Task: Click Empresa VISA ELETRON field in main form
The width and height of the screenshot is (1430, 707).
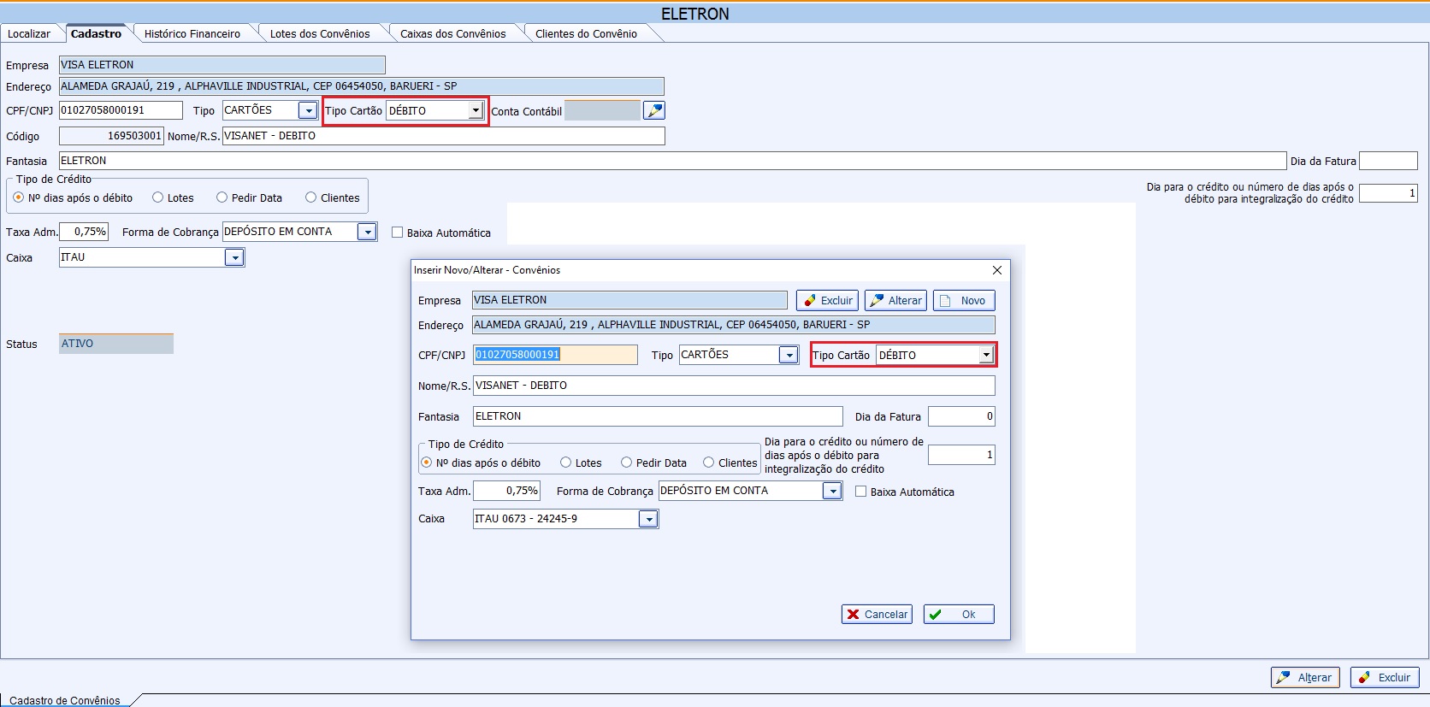Action: 222,65
